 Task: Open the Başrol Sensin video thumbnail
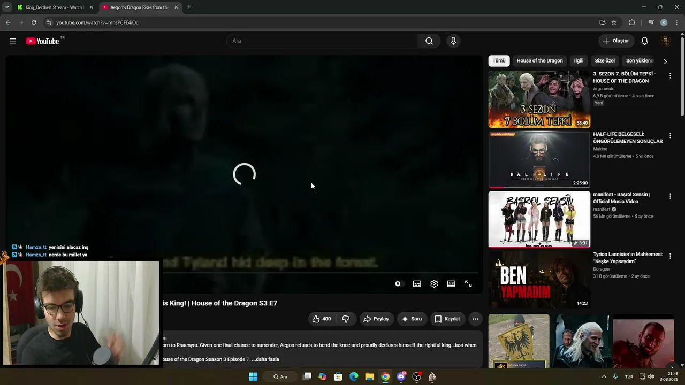point(539,219)
